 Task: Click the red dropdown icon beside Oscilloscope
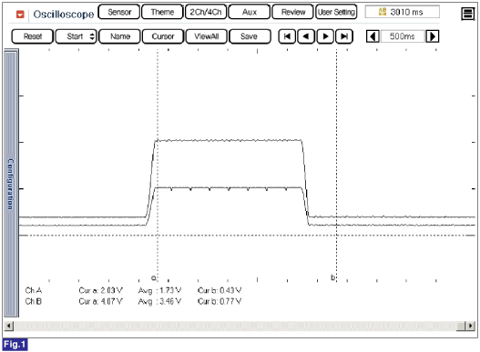coord(20,14)
